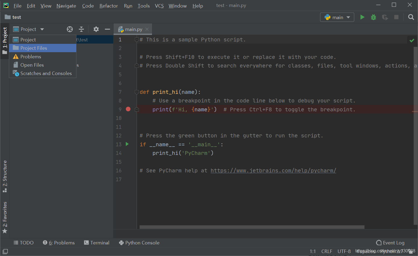Screen dimensions: 418x256
Task: Open the Event Log
Action: tap(390, 243)
